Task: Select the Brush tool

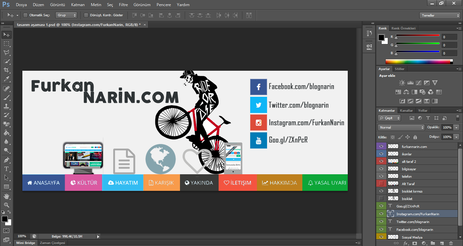Action: tap(6, 97)
